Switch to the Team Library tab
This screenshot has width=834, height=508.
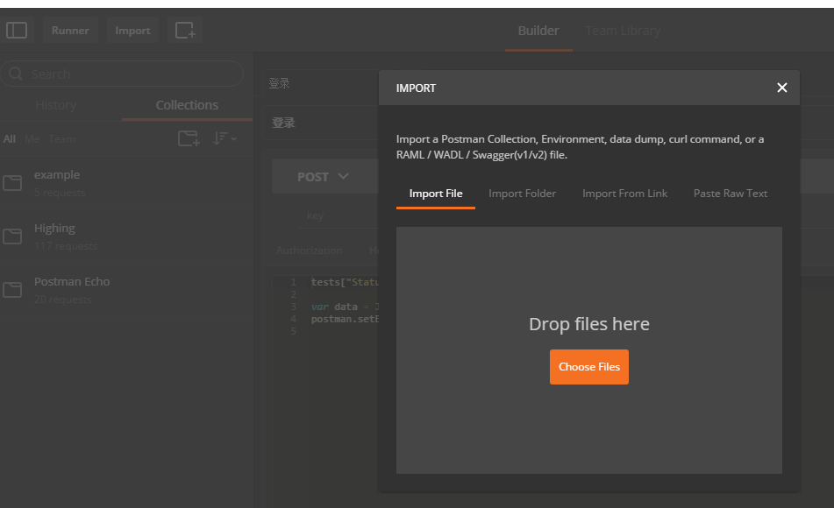(x=623, y=31)
